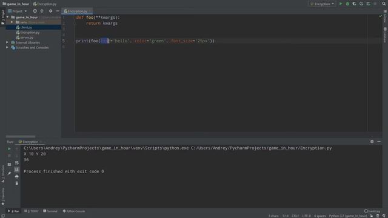Image resolution: width=388 pixels, height=218 pixels.
Task: Toggle scroll to end in the Run console
Action: (16, 170)
